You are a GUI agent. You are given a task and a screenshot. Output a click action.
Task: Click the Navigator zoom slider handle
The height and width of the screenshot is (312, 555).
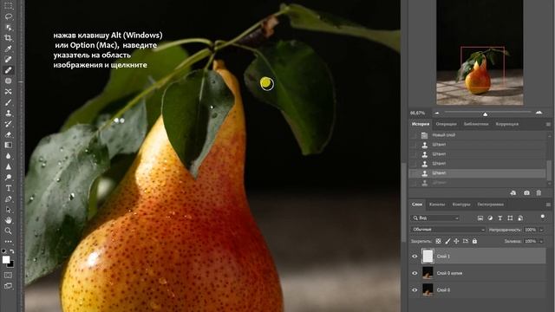[x=486, y=114]
